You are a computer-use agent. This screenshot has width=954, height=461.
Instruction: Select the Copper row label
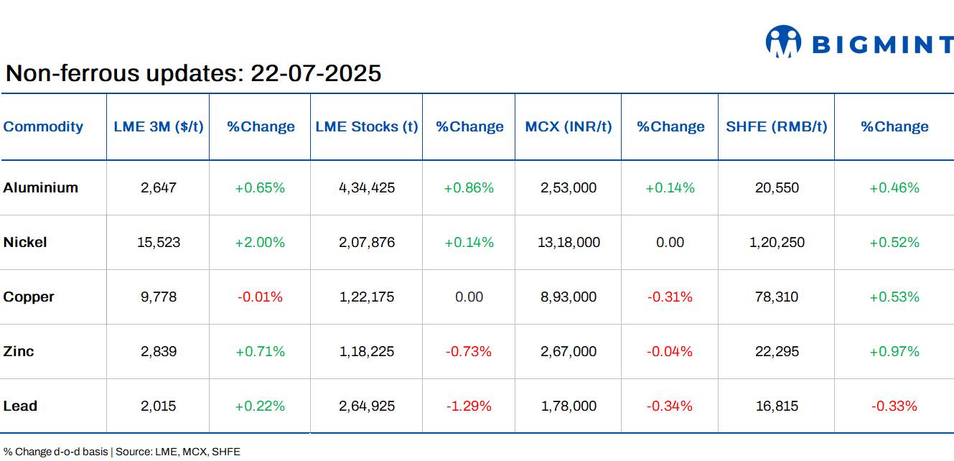29,297
